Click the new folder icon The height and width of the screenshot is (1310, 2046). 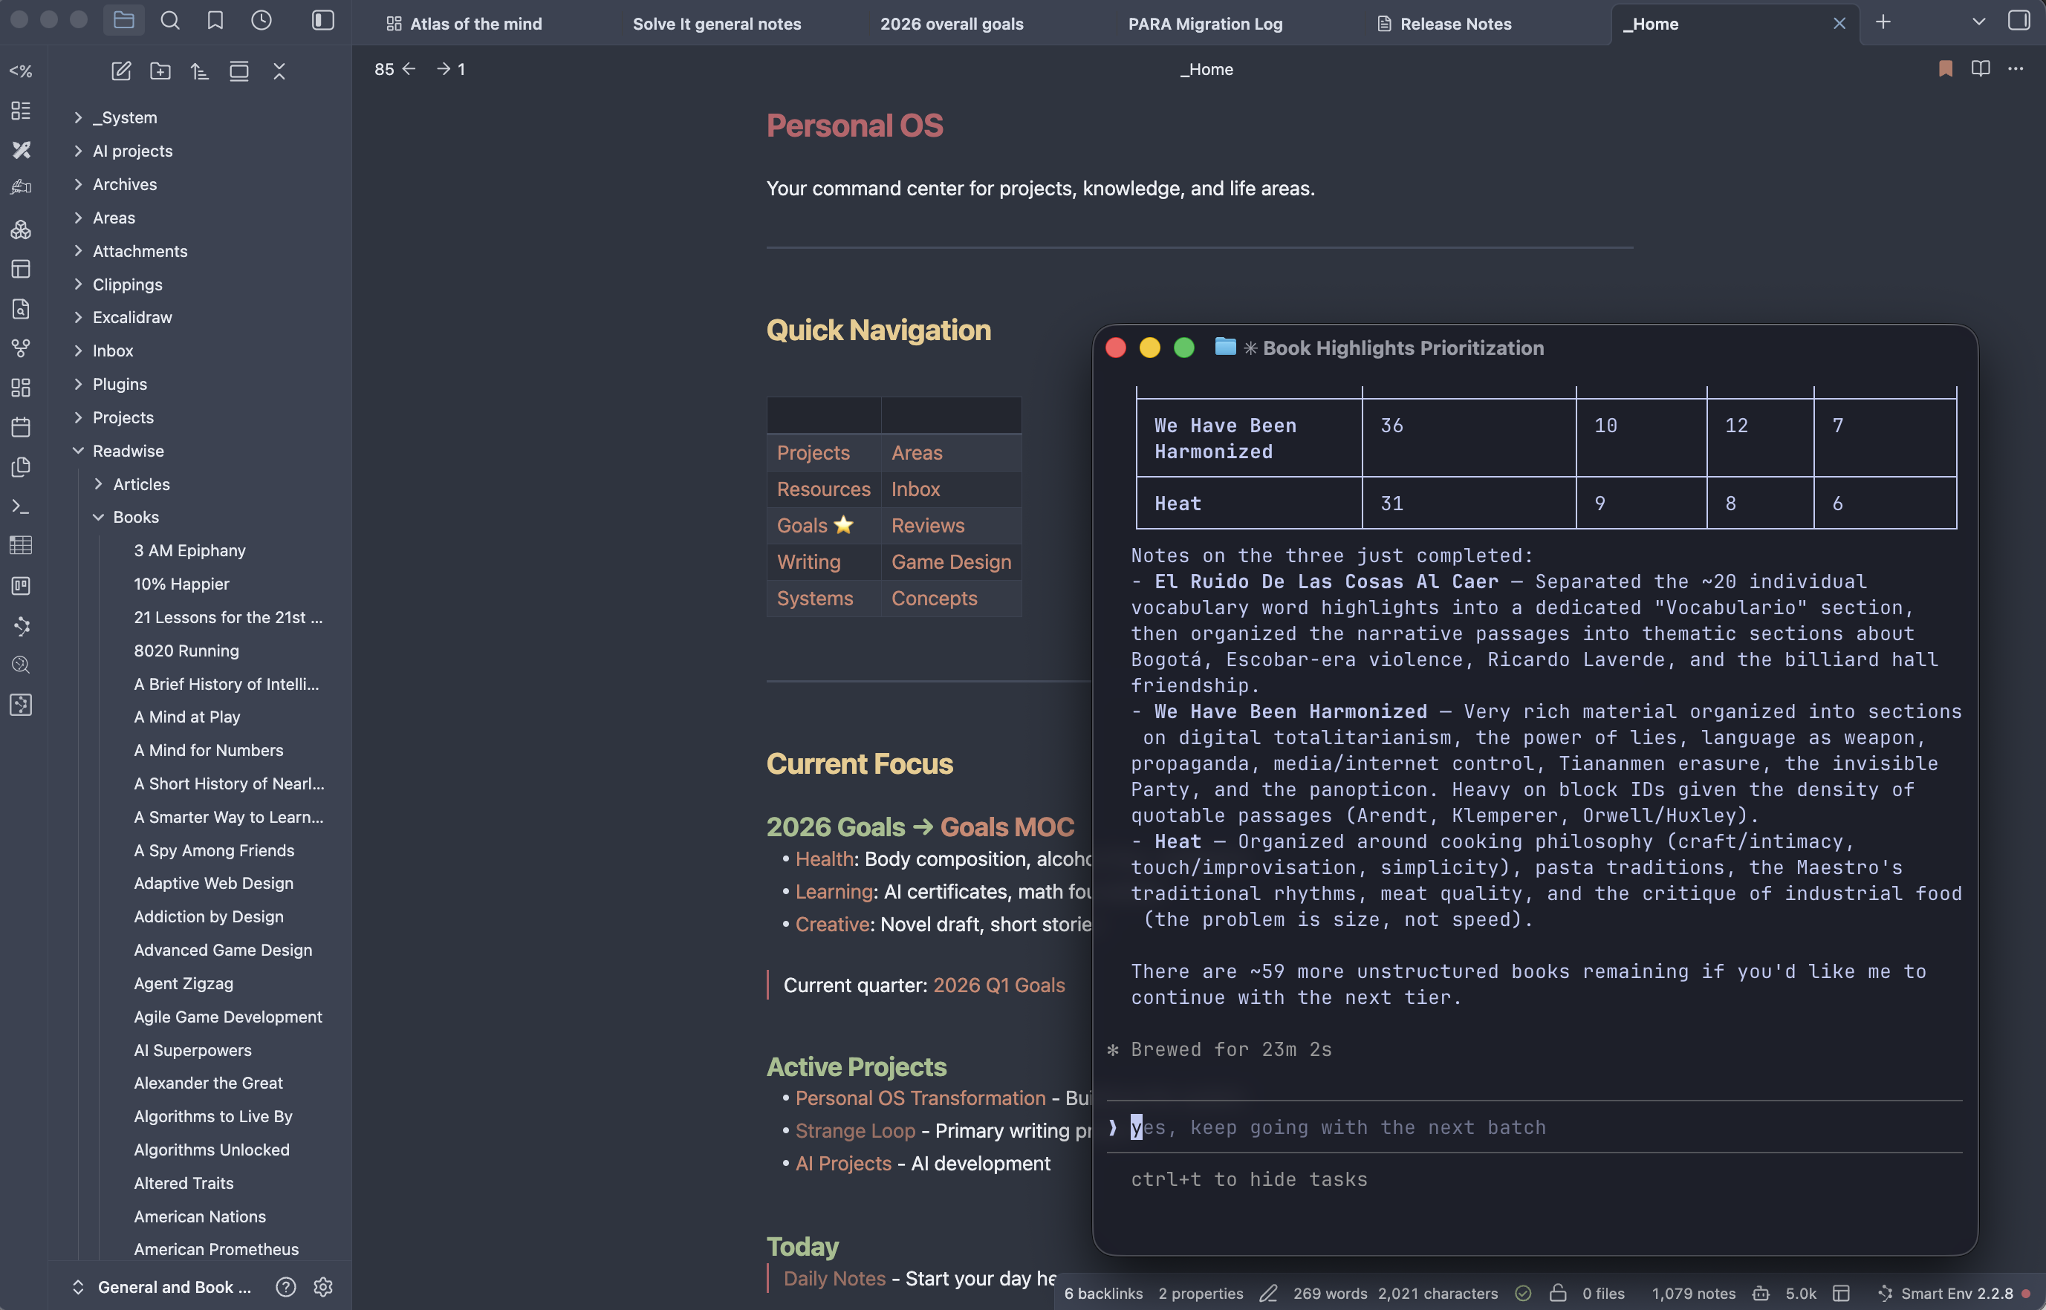[x=160, y=71]
